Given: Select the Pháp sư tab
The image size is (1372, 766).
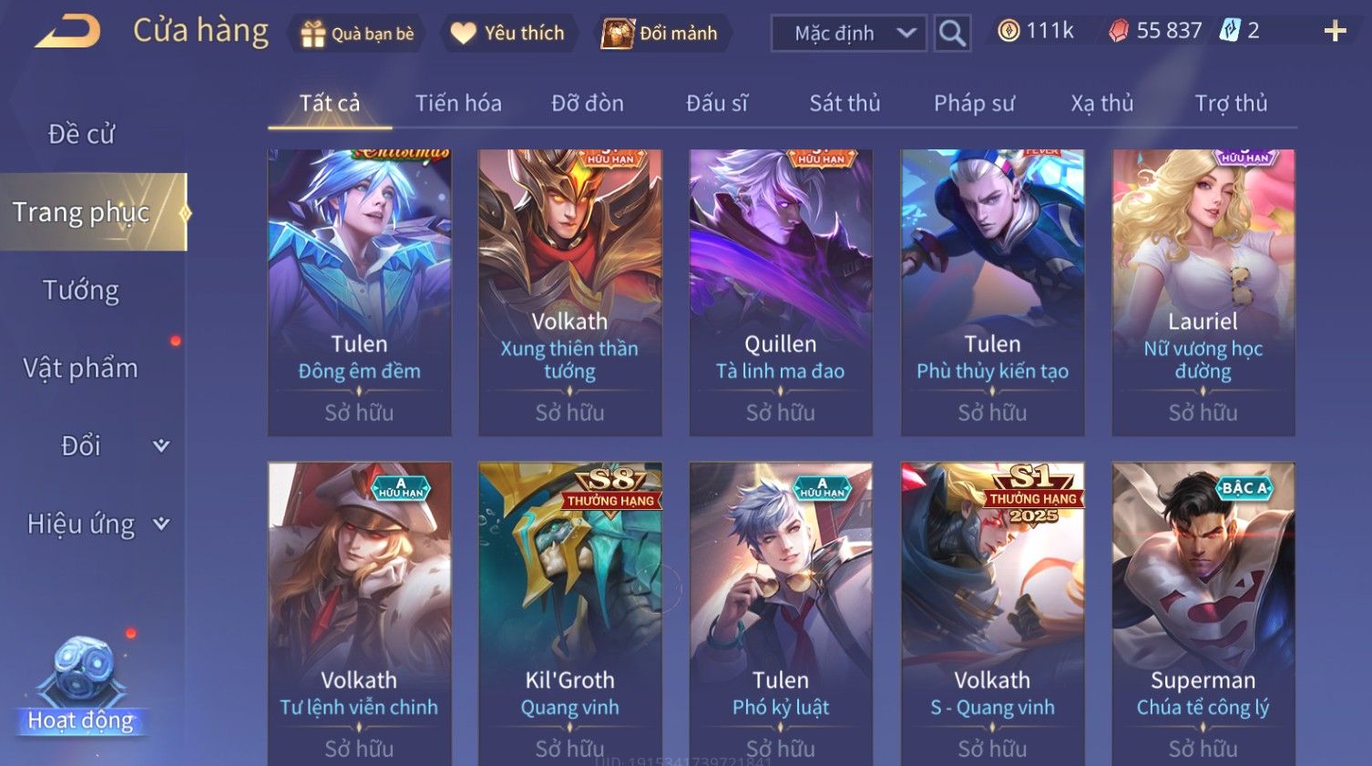Looking at the screenshot, I should pyautogui.click(x=973, y=104).
